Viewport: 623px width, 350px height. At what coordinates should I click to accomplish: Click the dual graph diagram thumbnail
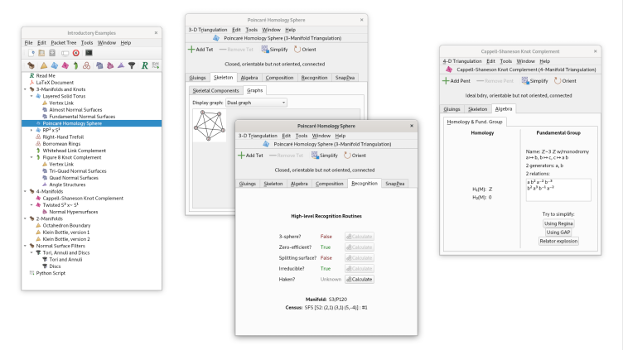[210, 125]
